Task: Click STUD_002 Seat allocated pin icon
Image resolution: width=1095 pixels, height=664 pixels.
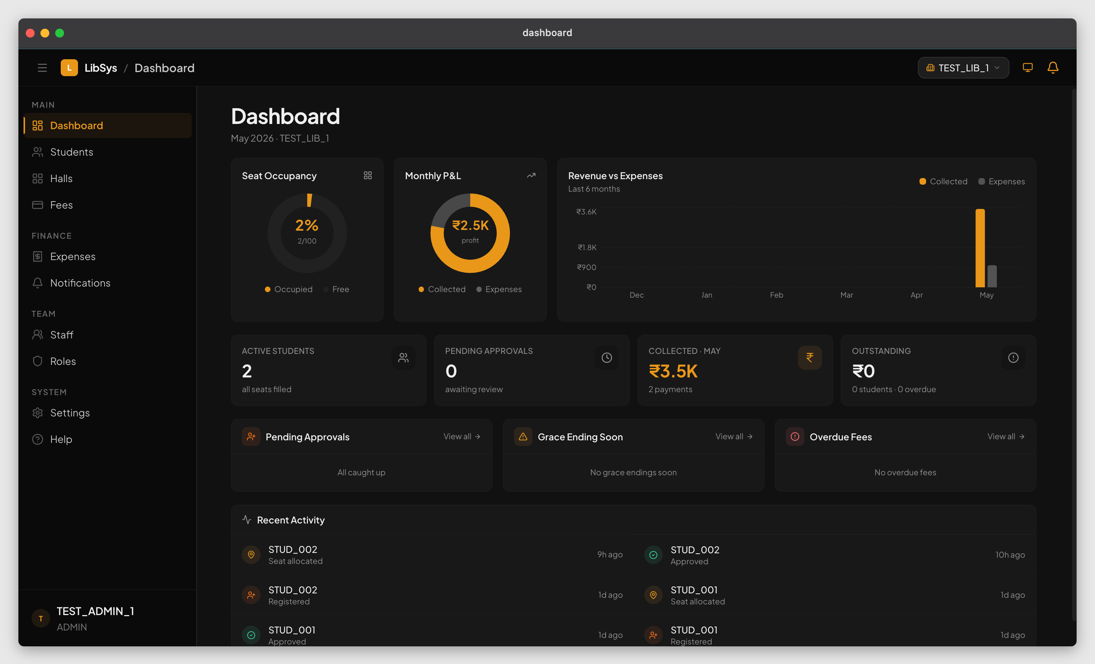Action: click(251, 555)
